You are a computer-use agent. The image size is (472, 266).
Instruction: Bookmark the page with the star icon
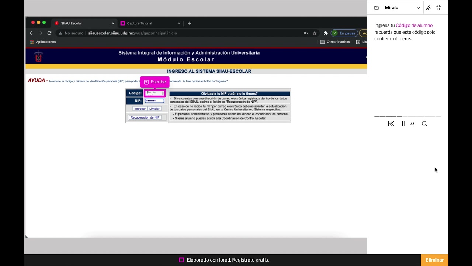[x=315, y=33]
